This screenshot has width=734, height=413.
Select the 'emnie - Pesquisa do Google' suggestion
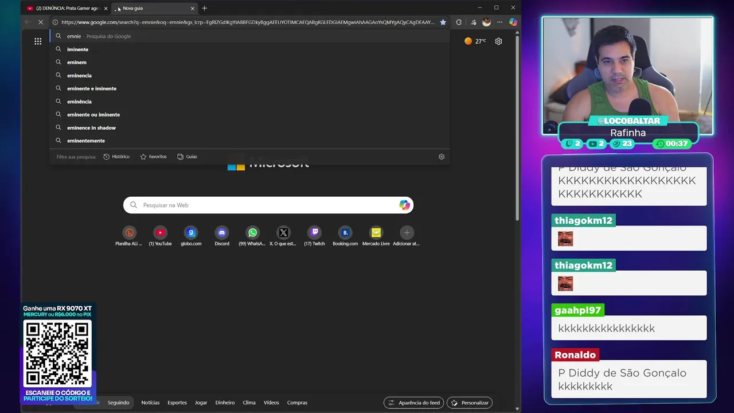click(x=249, y=36)
